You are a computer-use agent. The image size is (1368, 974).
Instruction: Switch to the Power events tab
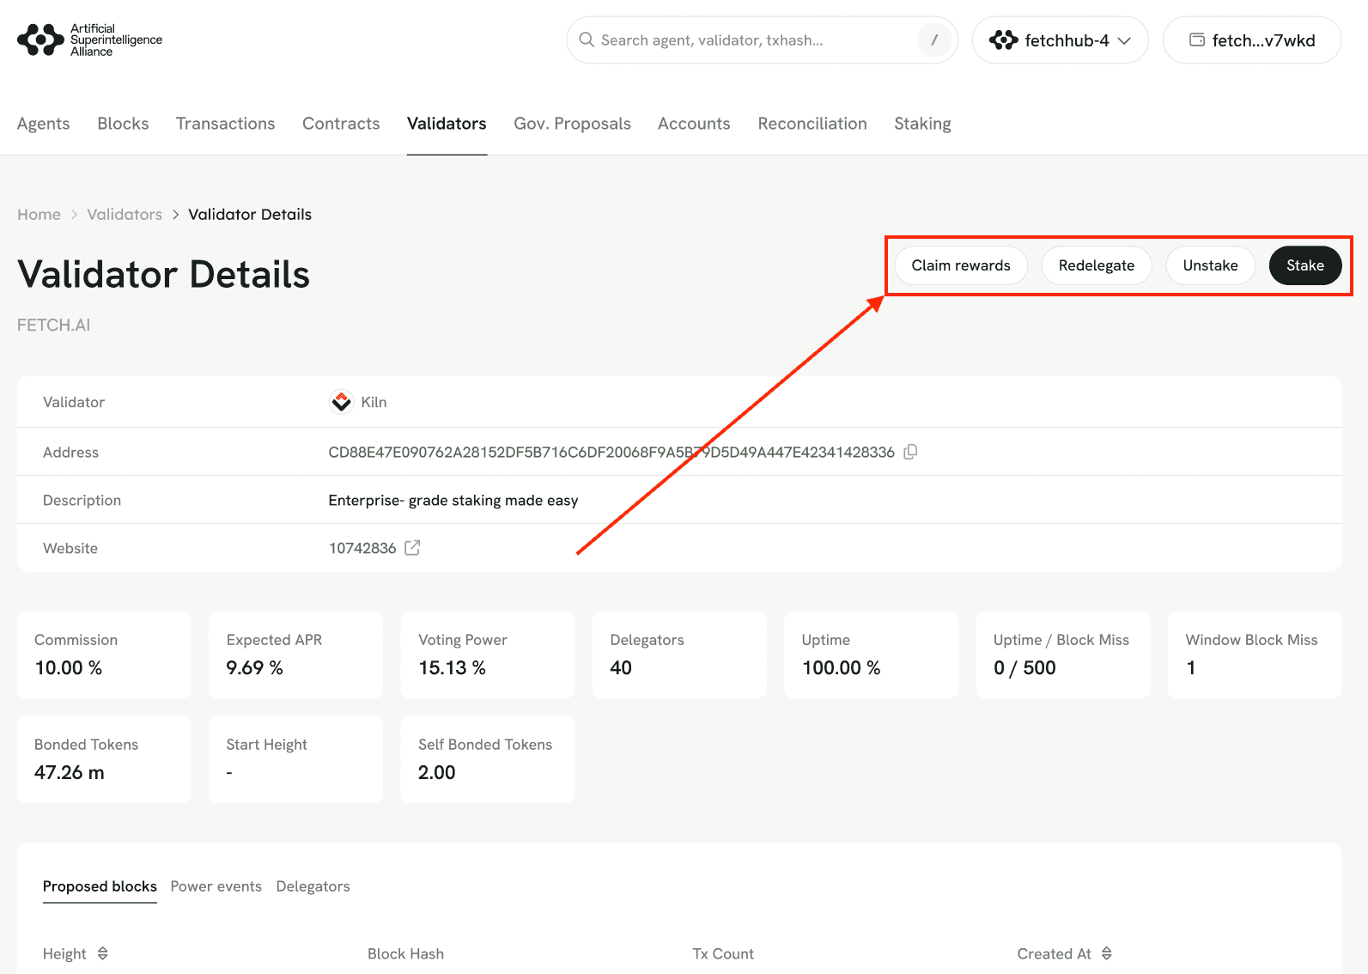coord(216,886)
